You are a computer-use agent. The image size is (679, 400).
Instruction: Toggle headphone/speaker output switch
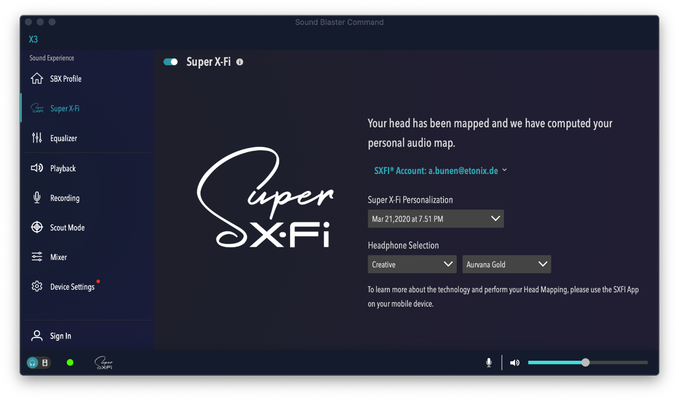tap(39, 363)
